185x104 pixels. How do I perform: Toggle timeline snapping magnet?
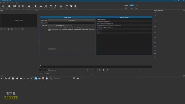pyautogui.click(x=36, y=78)
